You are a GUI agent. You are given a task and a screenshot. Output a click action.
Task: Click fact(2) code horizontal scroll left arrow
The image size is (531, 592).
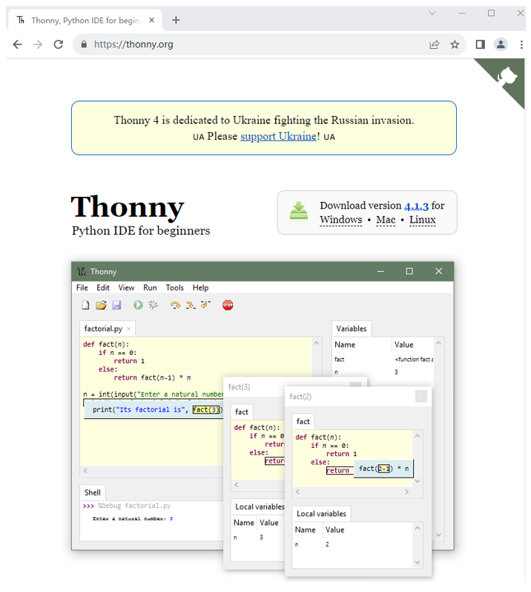pyautogui.click(x=297, y=492)
